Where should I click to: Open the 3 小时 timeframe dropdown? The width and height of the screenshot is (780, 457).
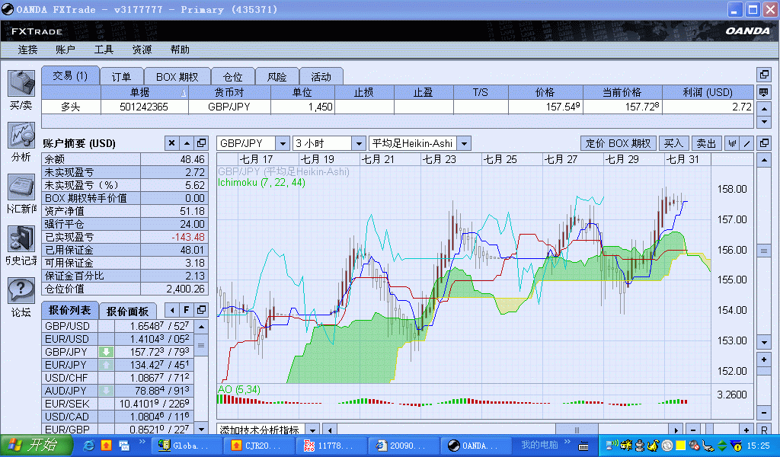click(x=358, y=143)
